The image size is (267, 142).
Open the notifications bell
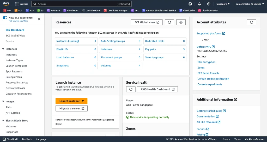click(199, 4)
